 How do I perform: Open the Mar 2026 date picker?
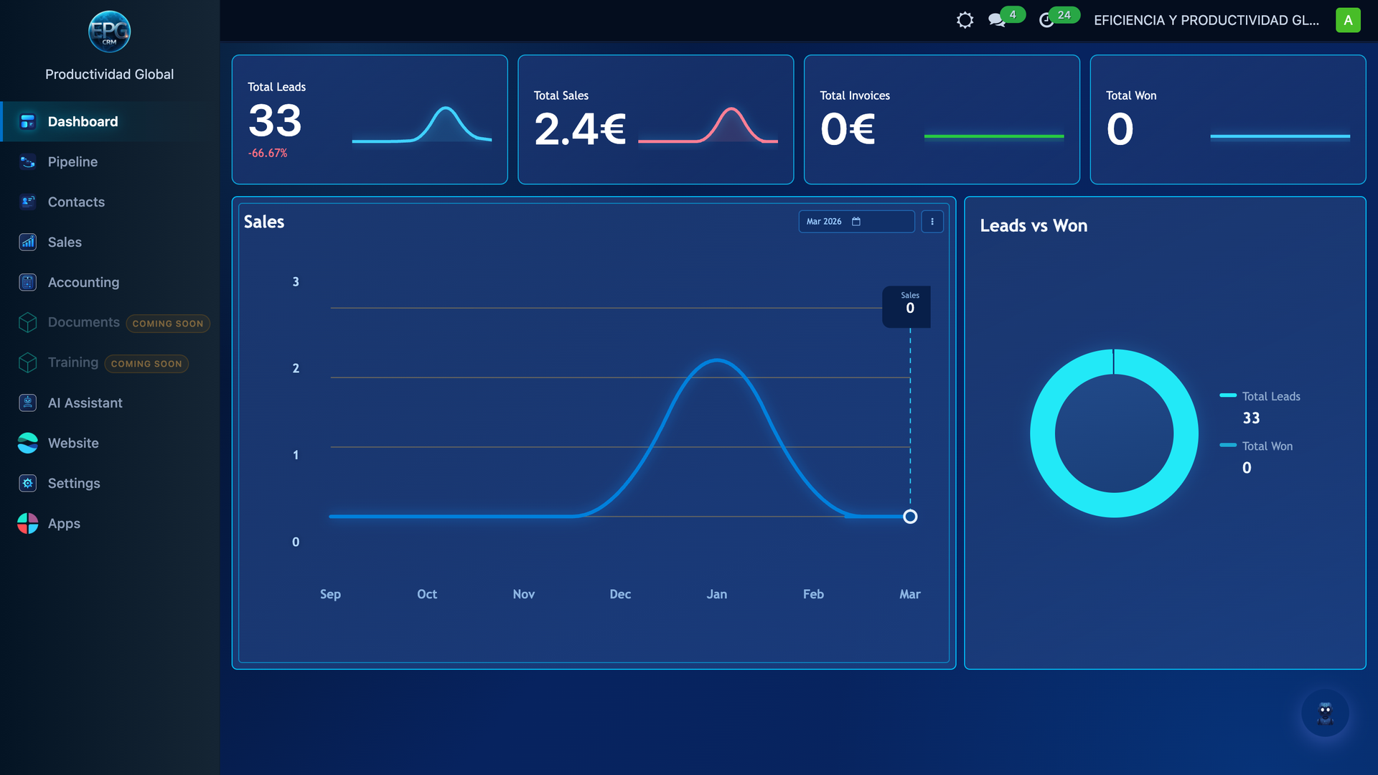click(856, 222)
